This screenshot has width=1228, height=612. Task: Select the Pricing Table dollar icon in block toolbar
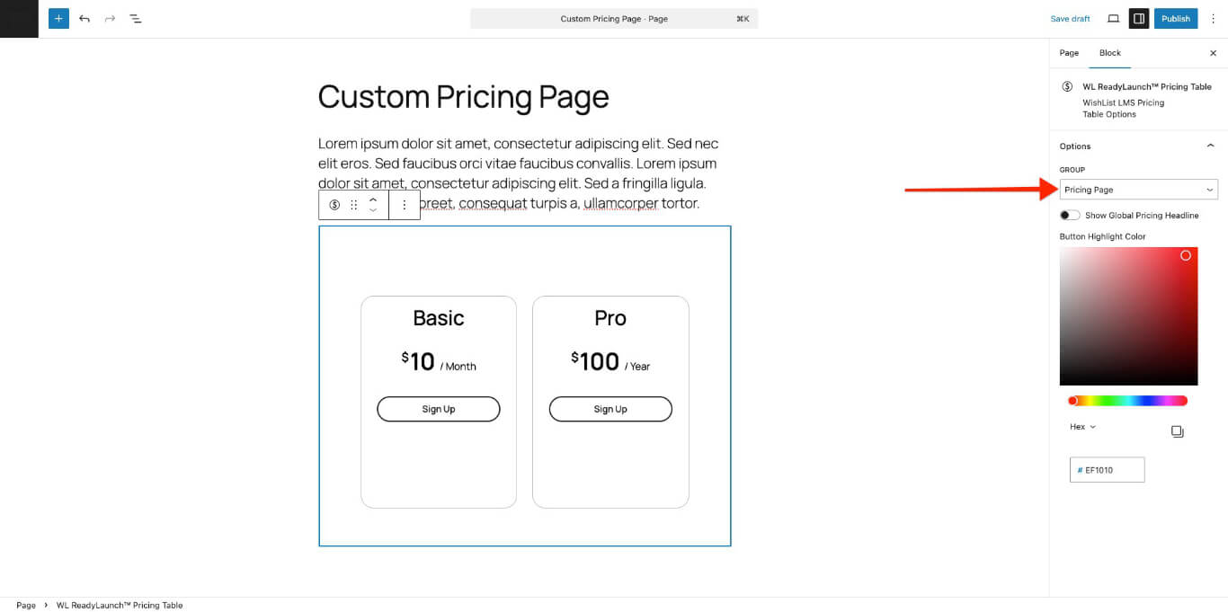(334, 205)
